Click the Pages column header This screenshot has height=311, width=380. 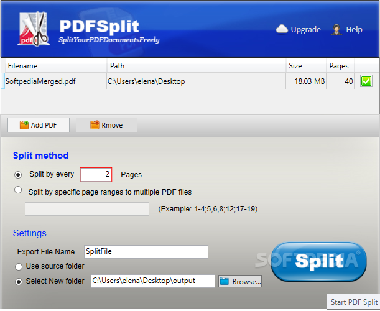(340, 66)
